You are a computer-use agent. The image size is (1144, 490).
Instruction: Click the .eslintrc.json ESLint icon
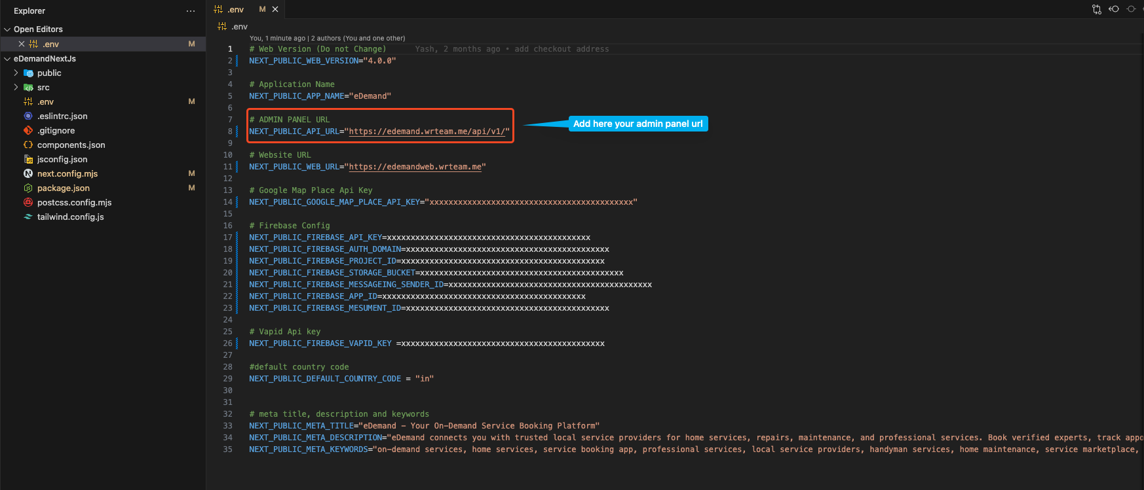click(28, 116)
